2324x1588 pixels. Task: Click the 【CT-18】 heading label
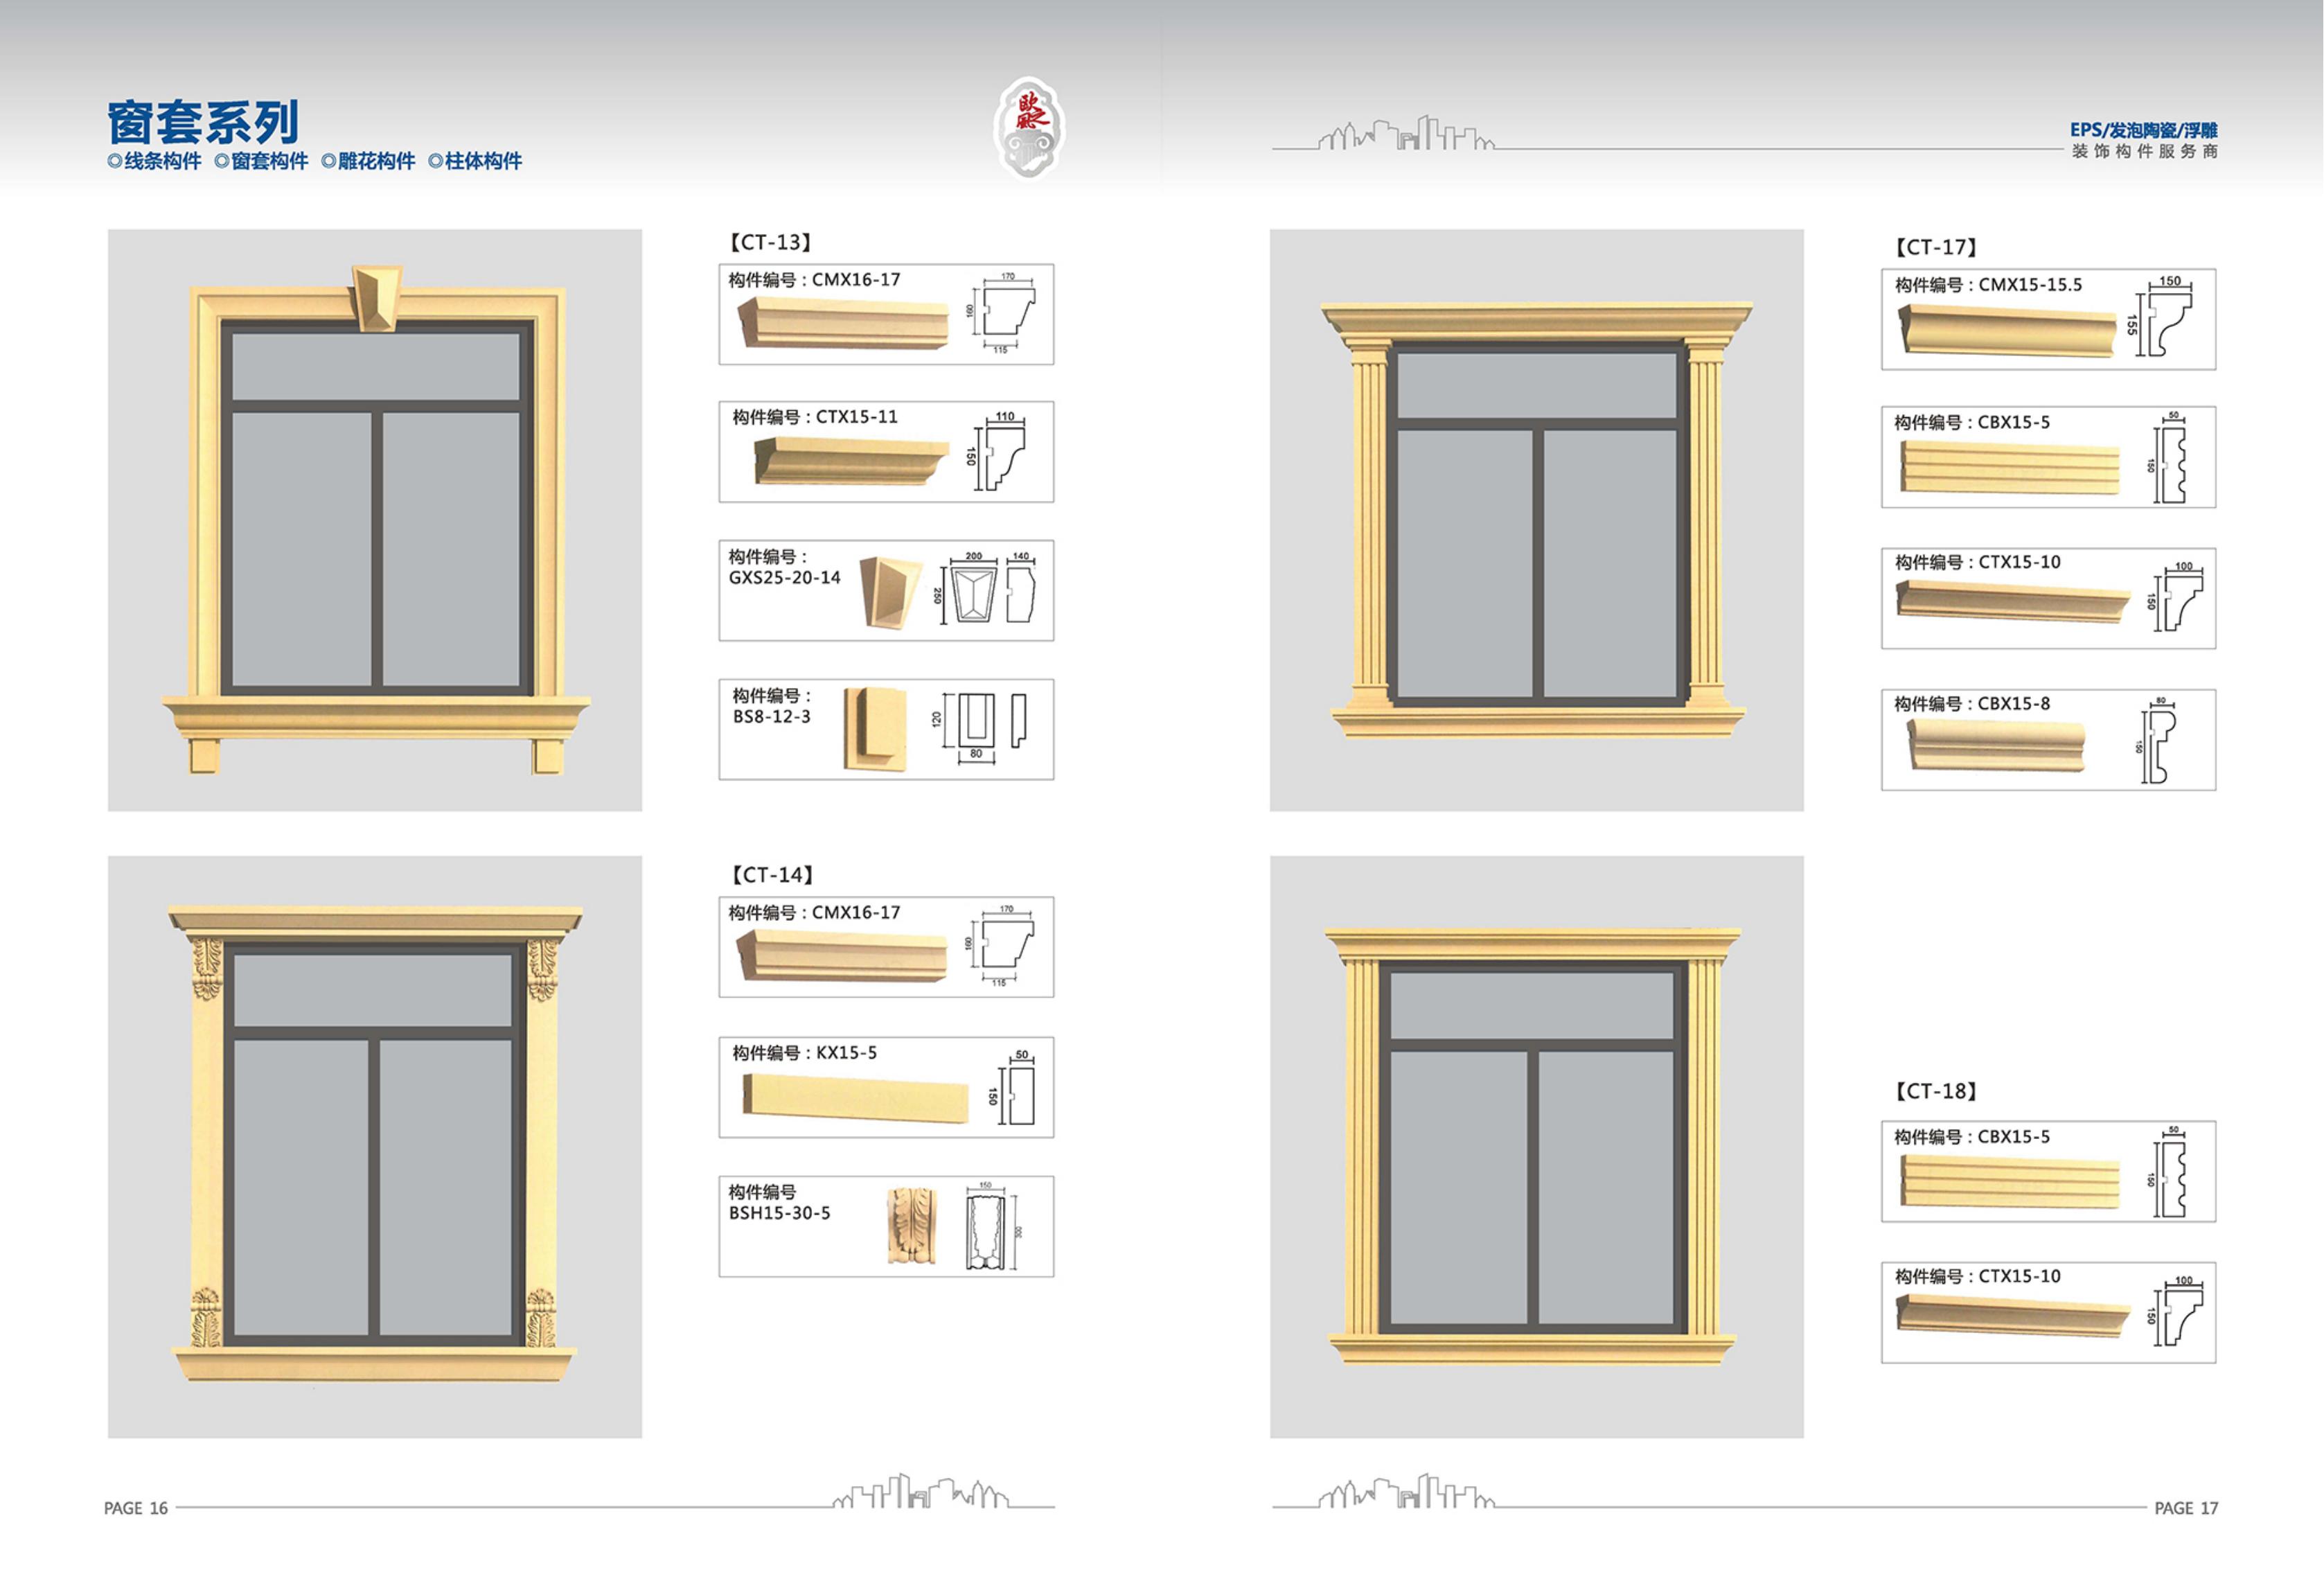pyautogui.click(x=1936, y=1091)
